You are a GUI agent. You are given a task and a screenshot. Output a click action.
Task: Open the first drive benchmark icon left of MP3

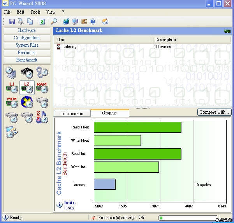[12, 118]
